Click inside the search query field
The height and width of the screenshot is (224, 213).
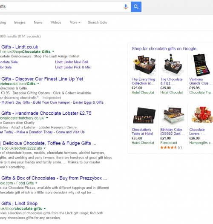60,7
